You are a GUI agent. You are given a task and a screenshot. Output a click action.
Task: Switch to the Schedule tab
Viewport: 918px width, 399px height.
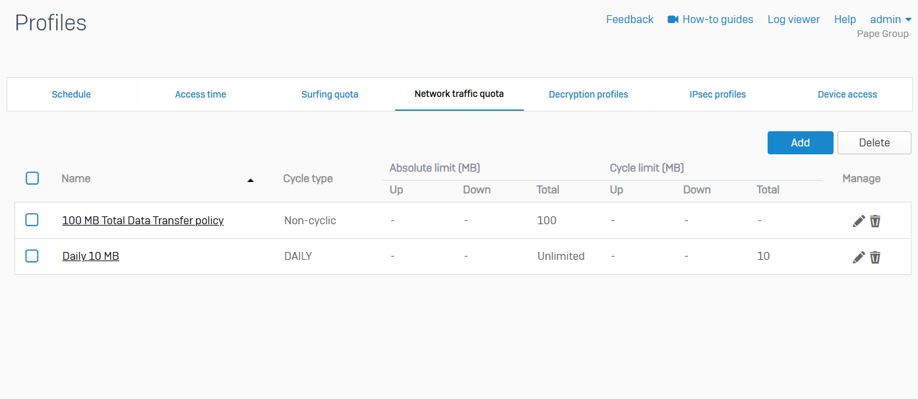tap(71, 94)
